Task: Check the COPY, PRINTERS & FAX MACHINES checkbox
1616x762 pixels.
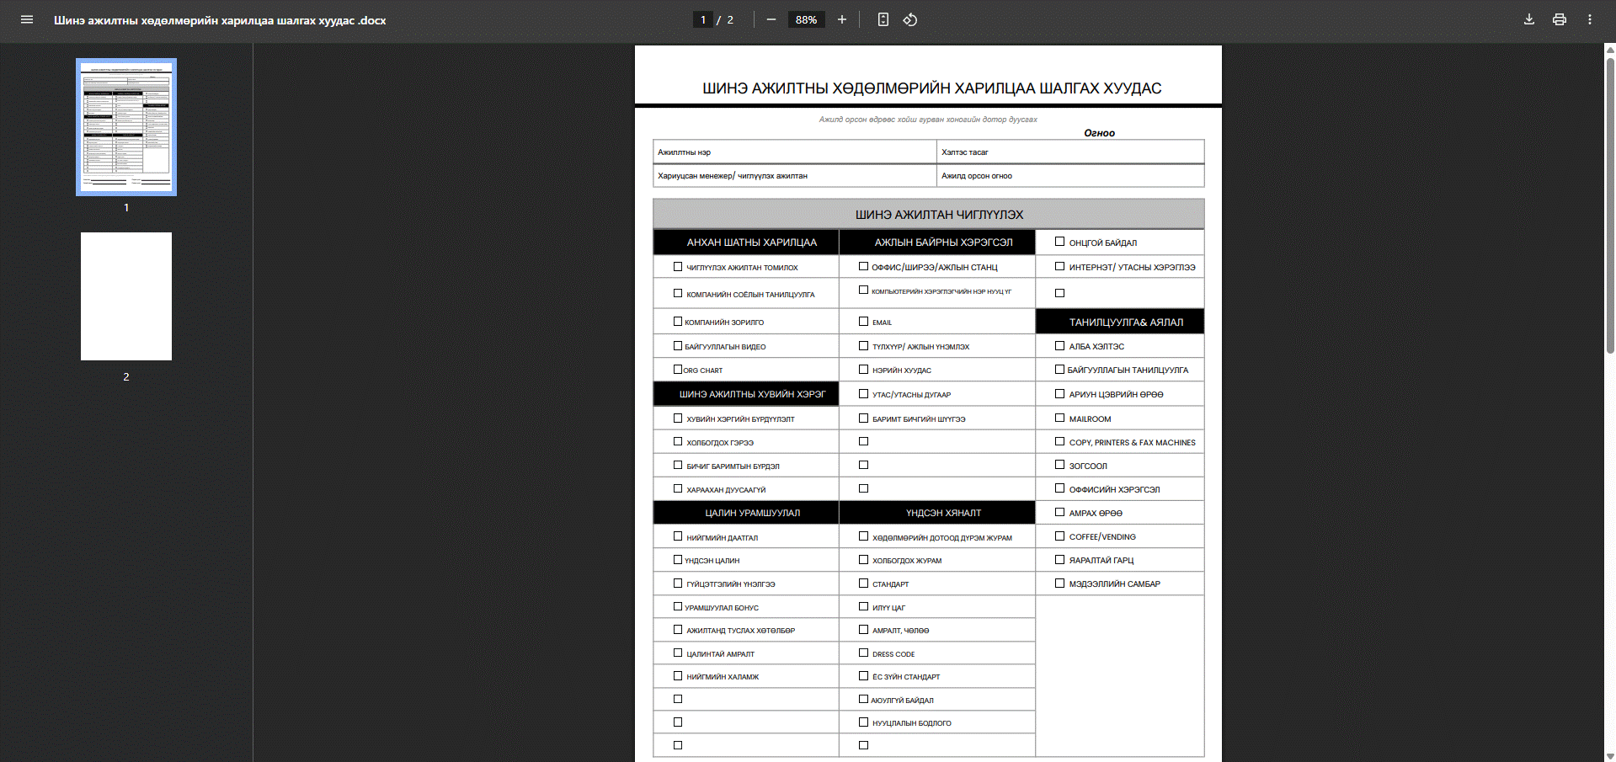Action: [1060, 441]
